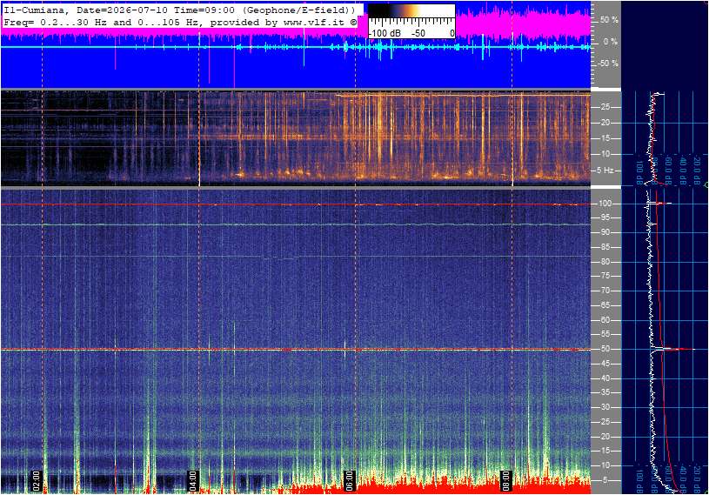Image resolution: width=709 pixels, height=495 pixels.
Task: Click the 90 Hz frequency axis label
Action: coord(605,232)
